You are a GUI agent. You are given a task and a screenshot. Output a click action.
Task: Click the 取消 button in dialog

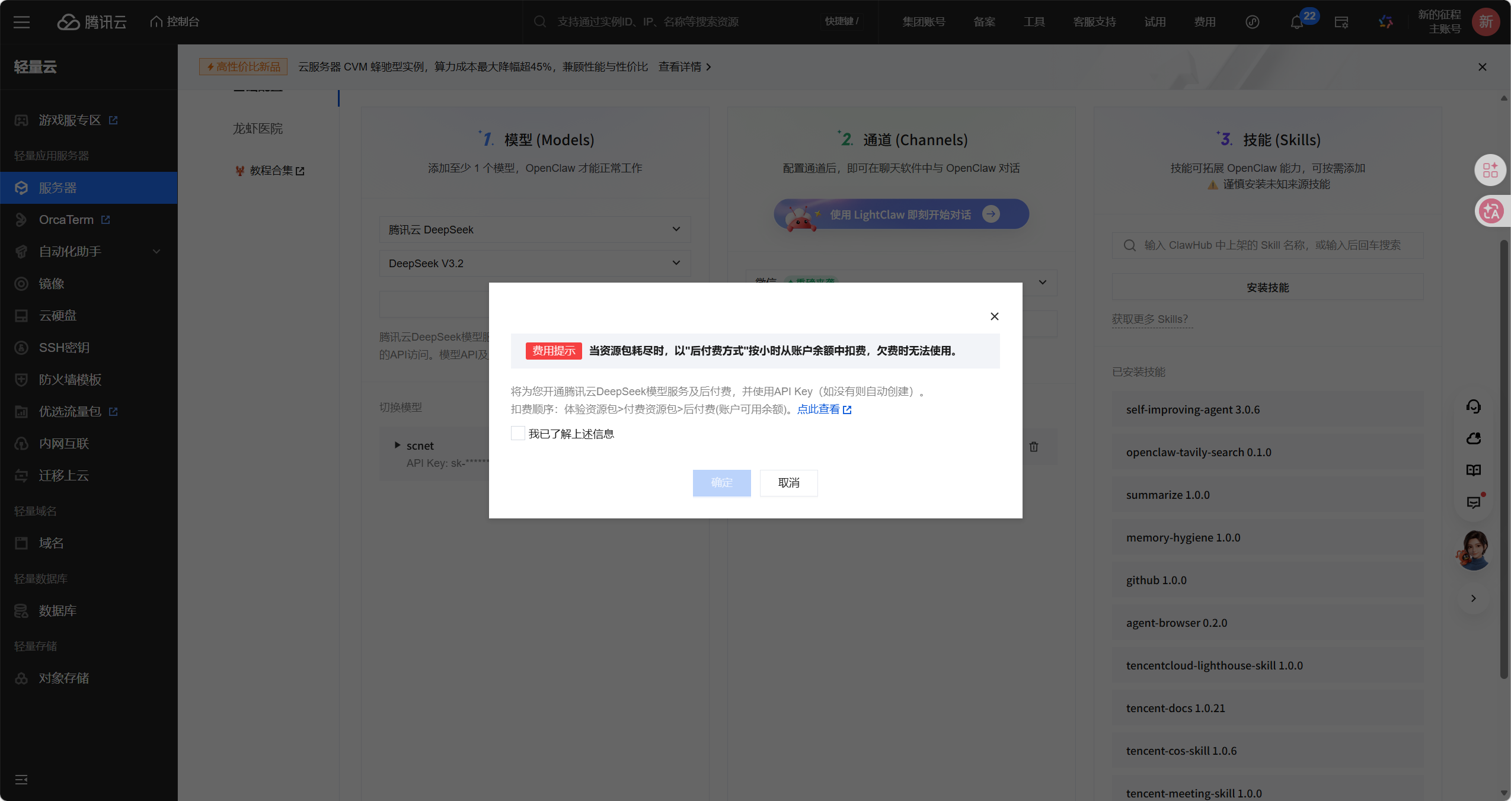(788, 483)
